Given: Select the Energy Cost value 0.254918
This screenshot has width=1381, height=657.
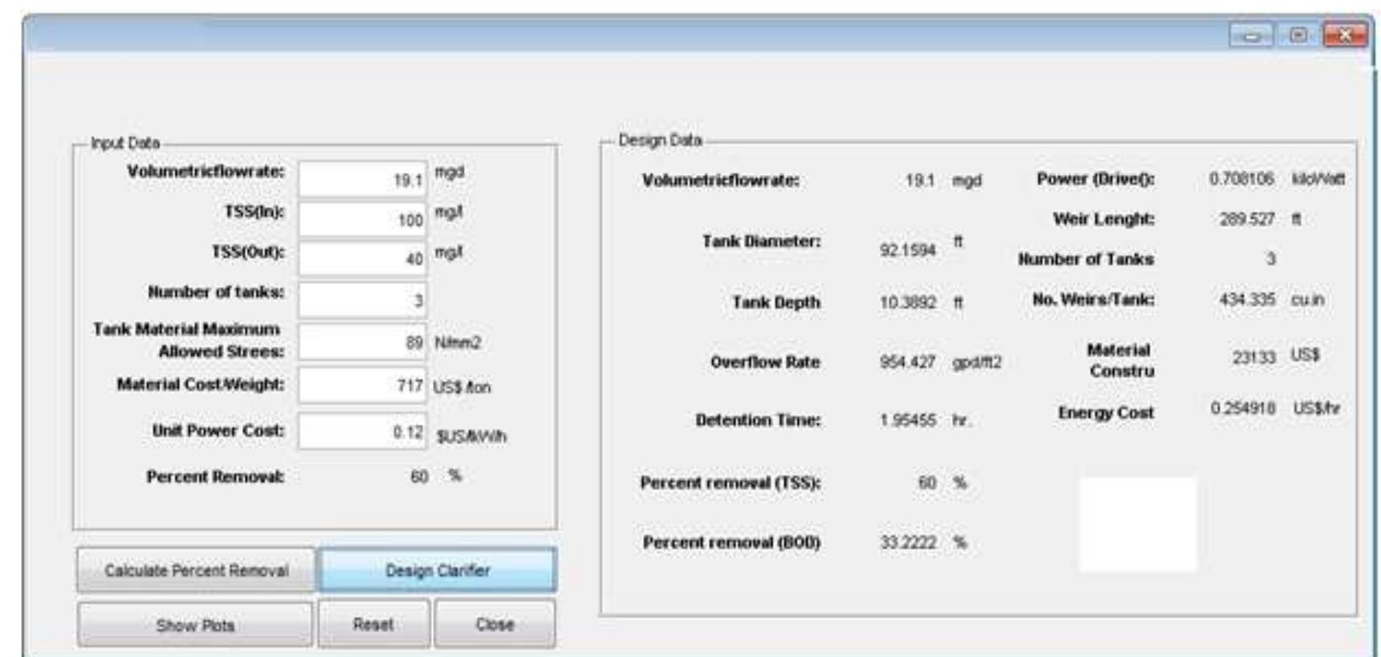Looking at the screenshot, I should point(1242,409).
